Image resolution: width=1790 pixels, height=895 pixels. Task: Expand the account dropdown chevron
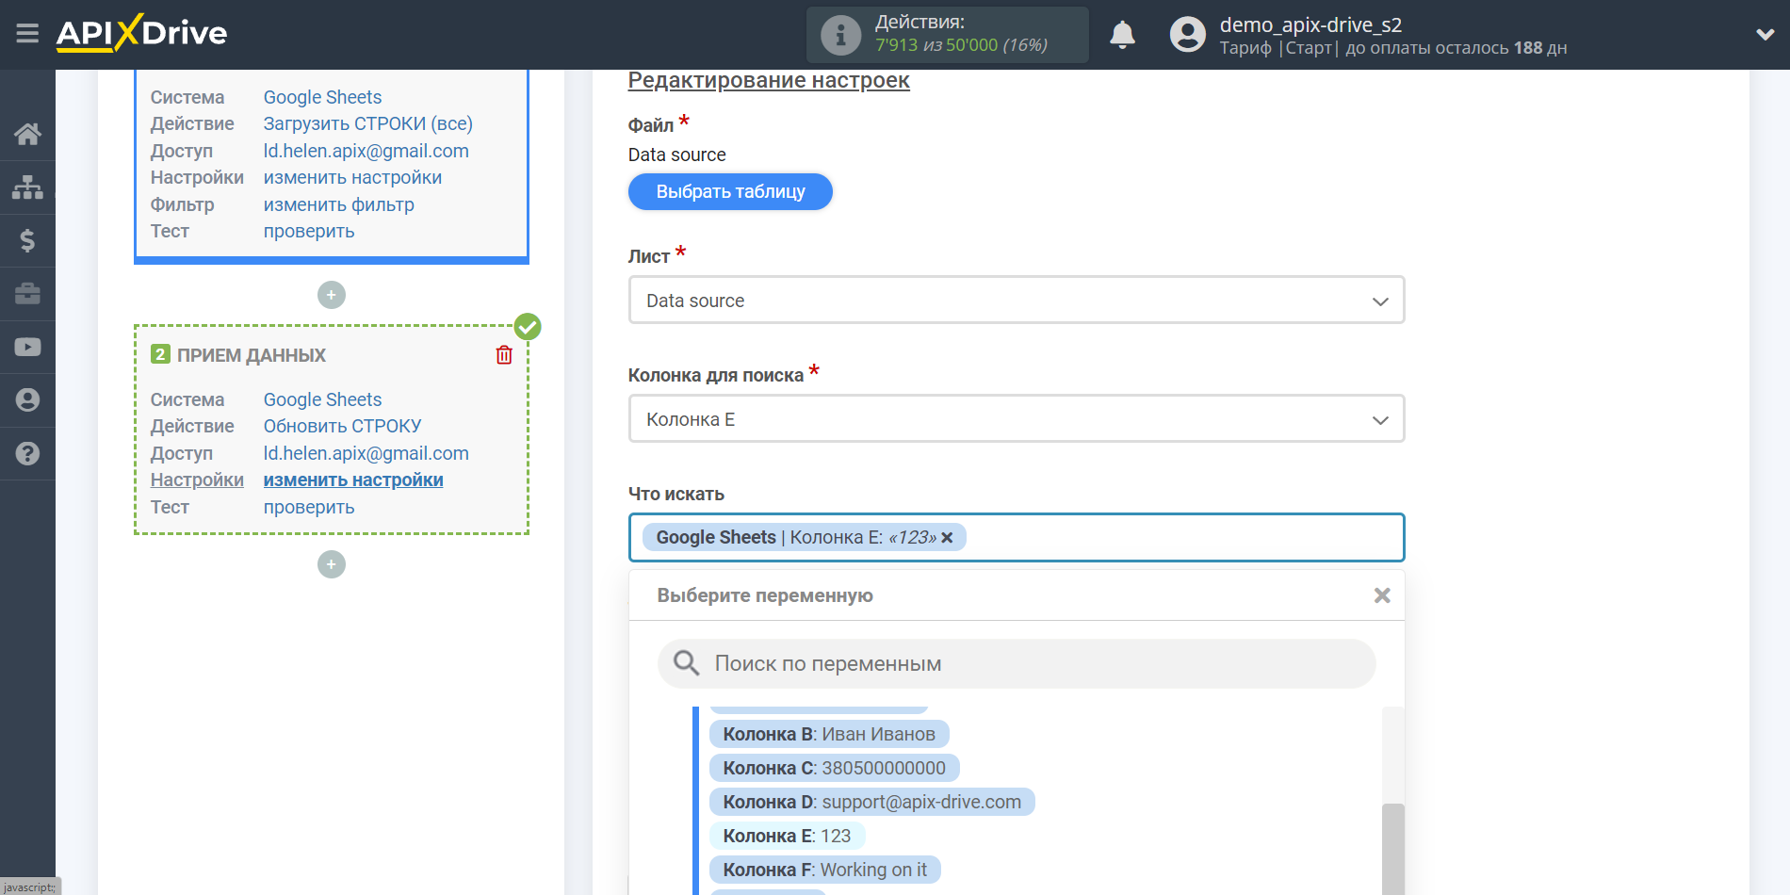(1765, 35)
